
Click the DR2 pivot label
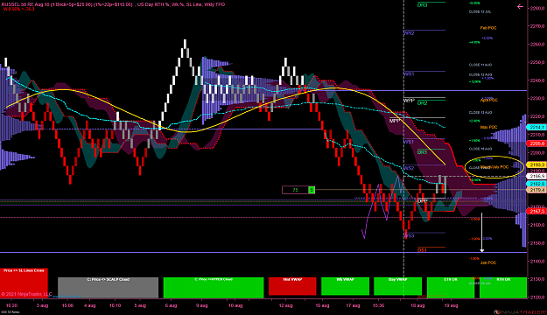pyautogui.click(x=422, y=103)
